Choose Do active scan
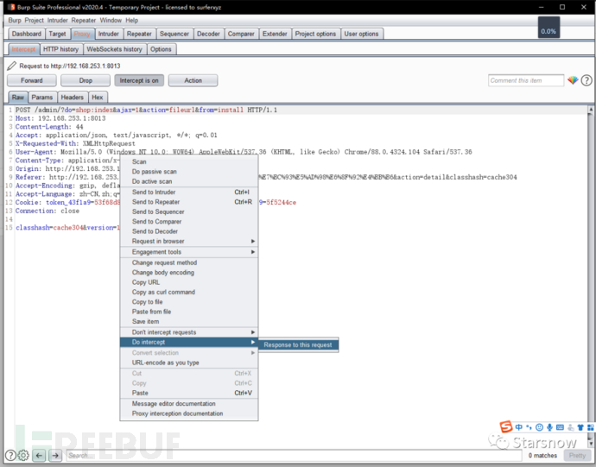The image size is (596, 467). (189, 181)
